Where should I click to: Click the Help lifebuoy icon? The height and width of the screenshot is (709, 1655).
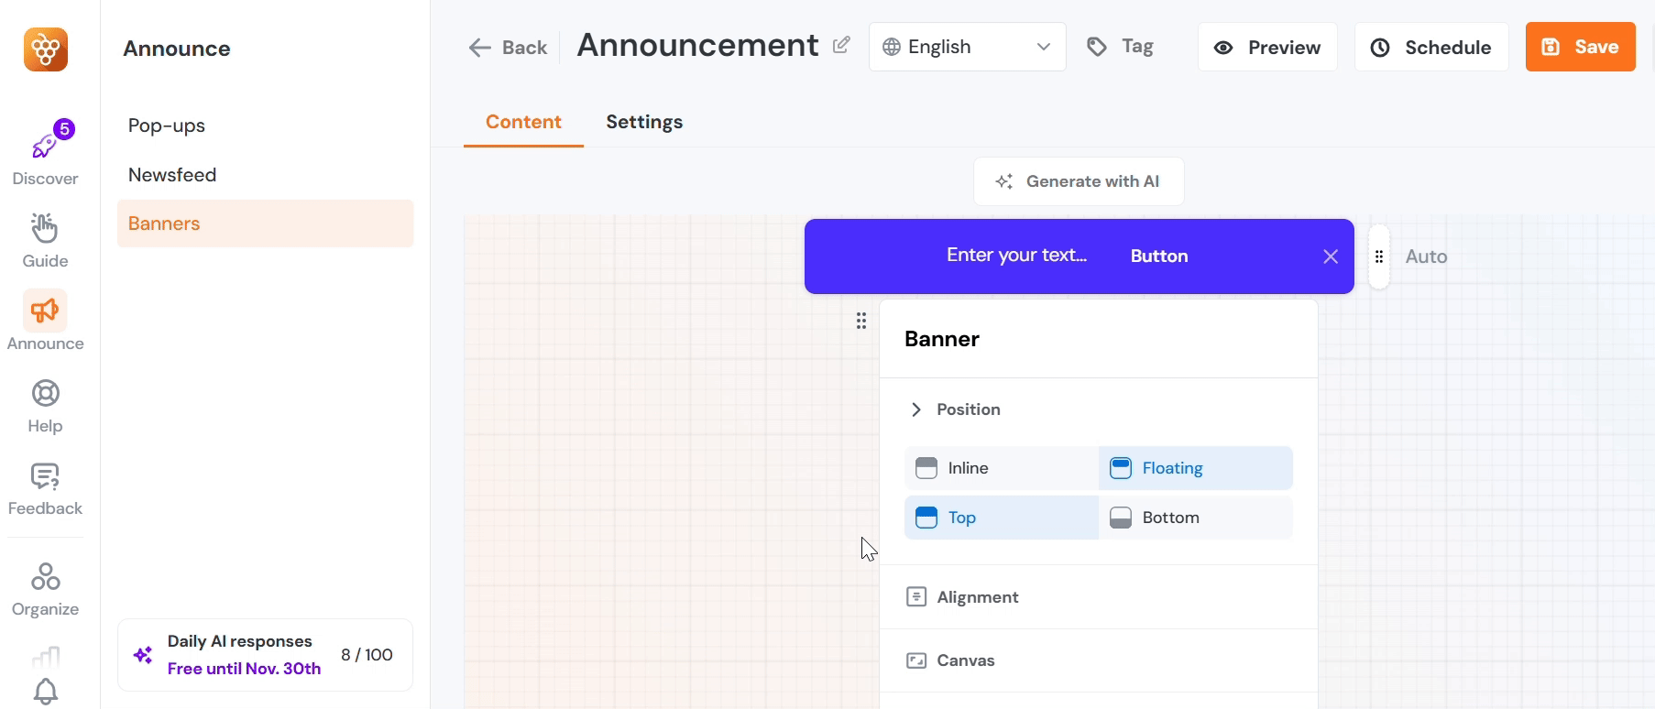point(45,394)
